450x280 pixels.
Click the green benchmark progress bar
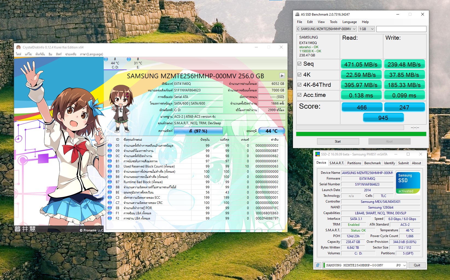tap(361, 134)
